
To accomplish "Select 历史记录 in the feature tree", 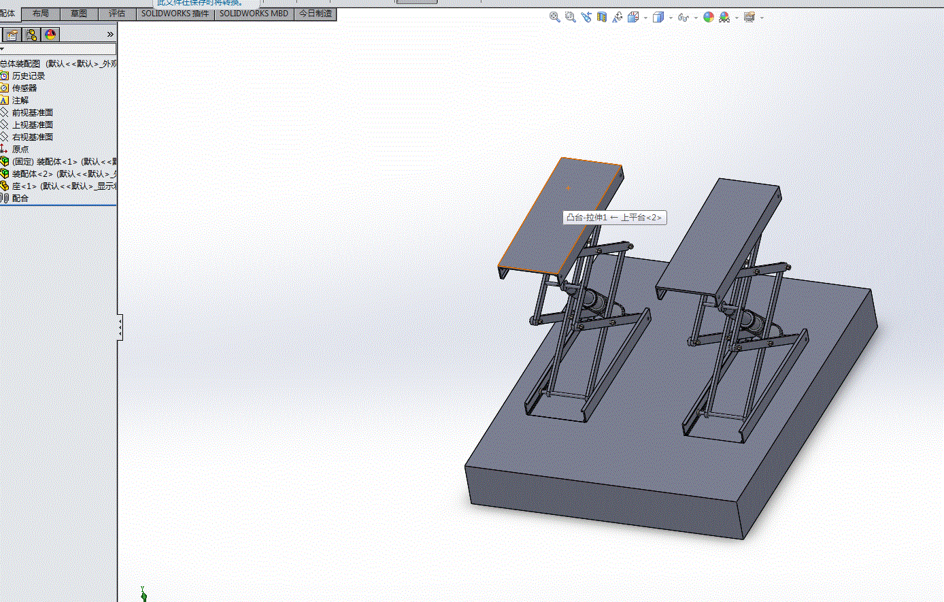I will click(29, 76).
